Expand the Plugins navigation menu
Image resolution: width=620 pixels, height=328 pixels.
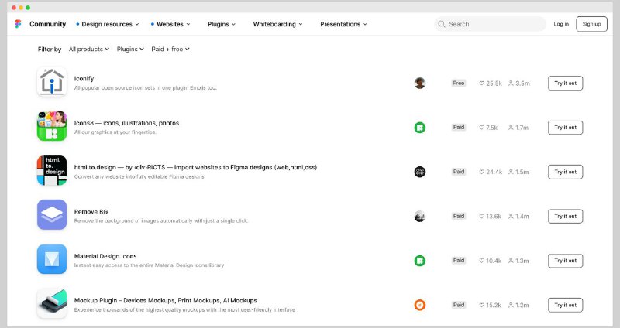222,24
